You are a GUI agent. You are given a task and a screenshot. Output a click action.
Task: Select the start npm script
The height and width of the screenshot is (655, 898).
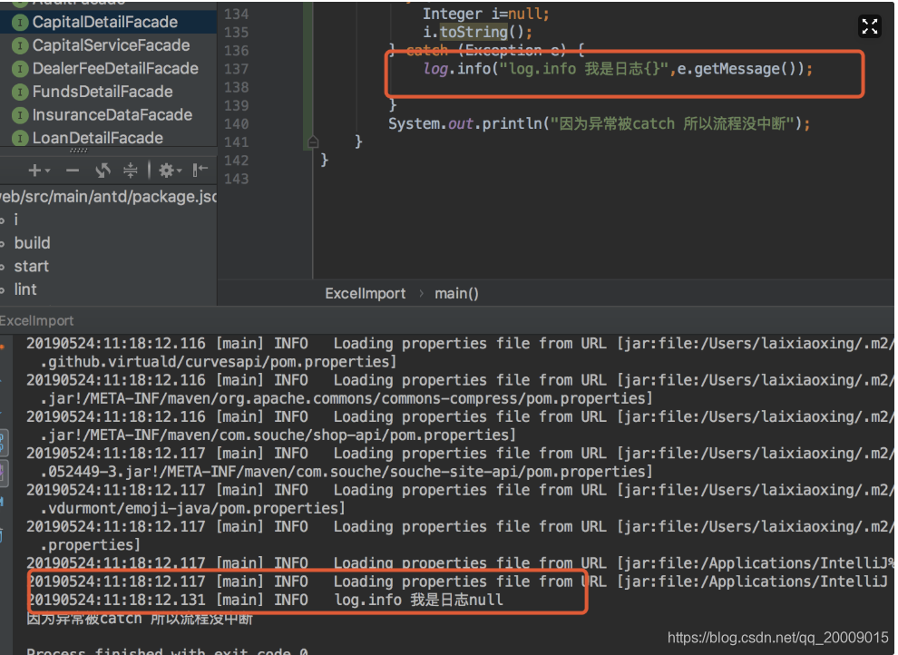tap(32, 266)
